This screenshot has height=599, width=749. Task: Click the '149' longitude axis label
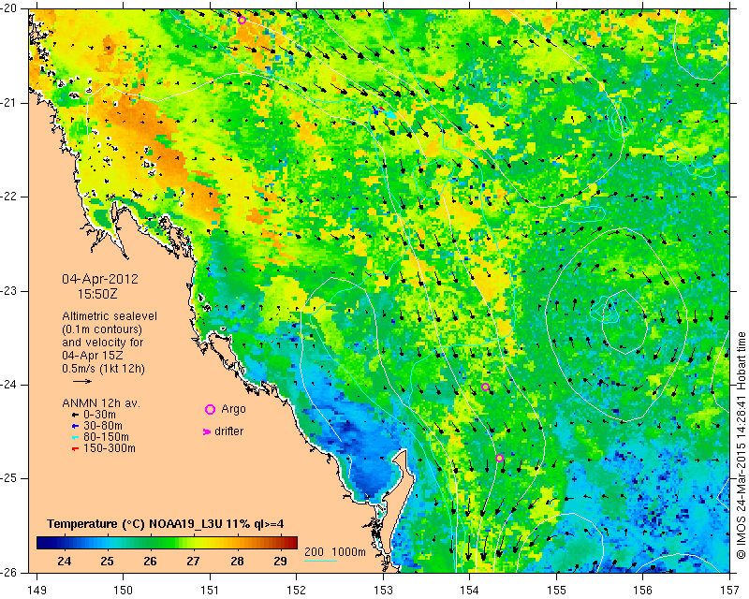point(37,591)
